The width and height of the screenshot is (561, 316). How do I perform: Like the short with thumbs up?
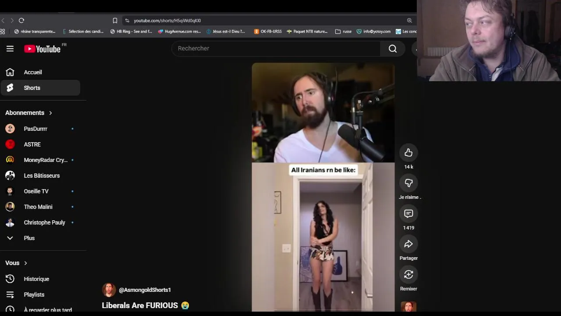point(408,153)
